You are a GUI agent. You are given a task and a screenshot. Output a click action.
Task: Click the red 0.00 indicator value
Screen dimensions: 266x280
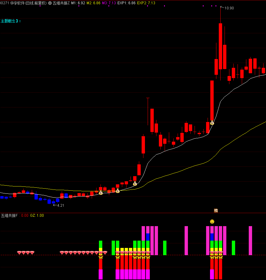[25, 216]
